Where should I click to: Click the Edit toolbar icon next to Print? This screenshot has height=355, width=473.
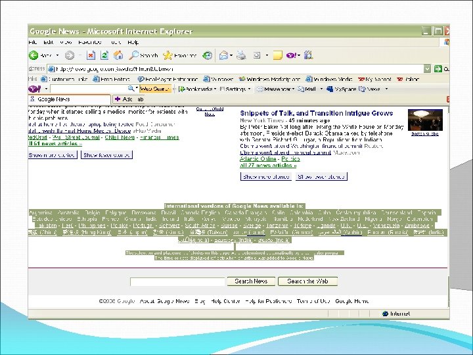click(x=257, y=55)
